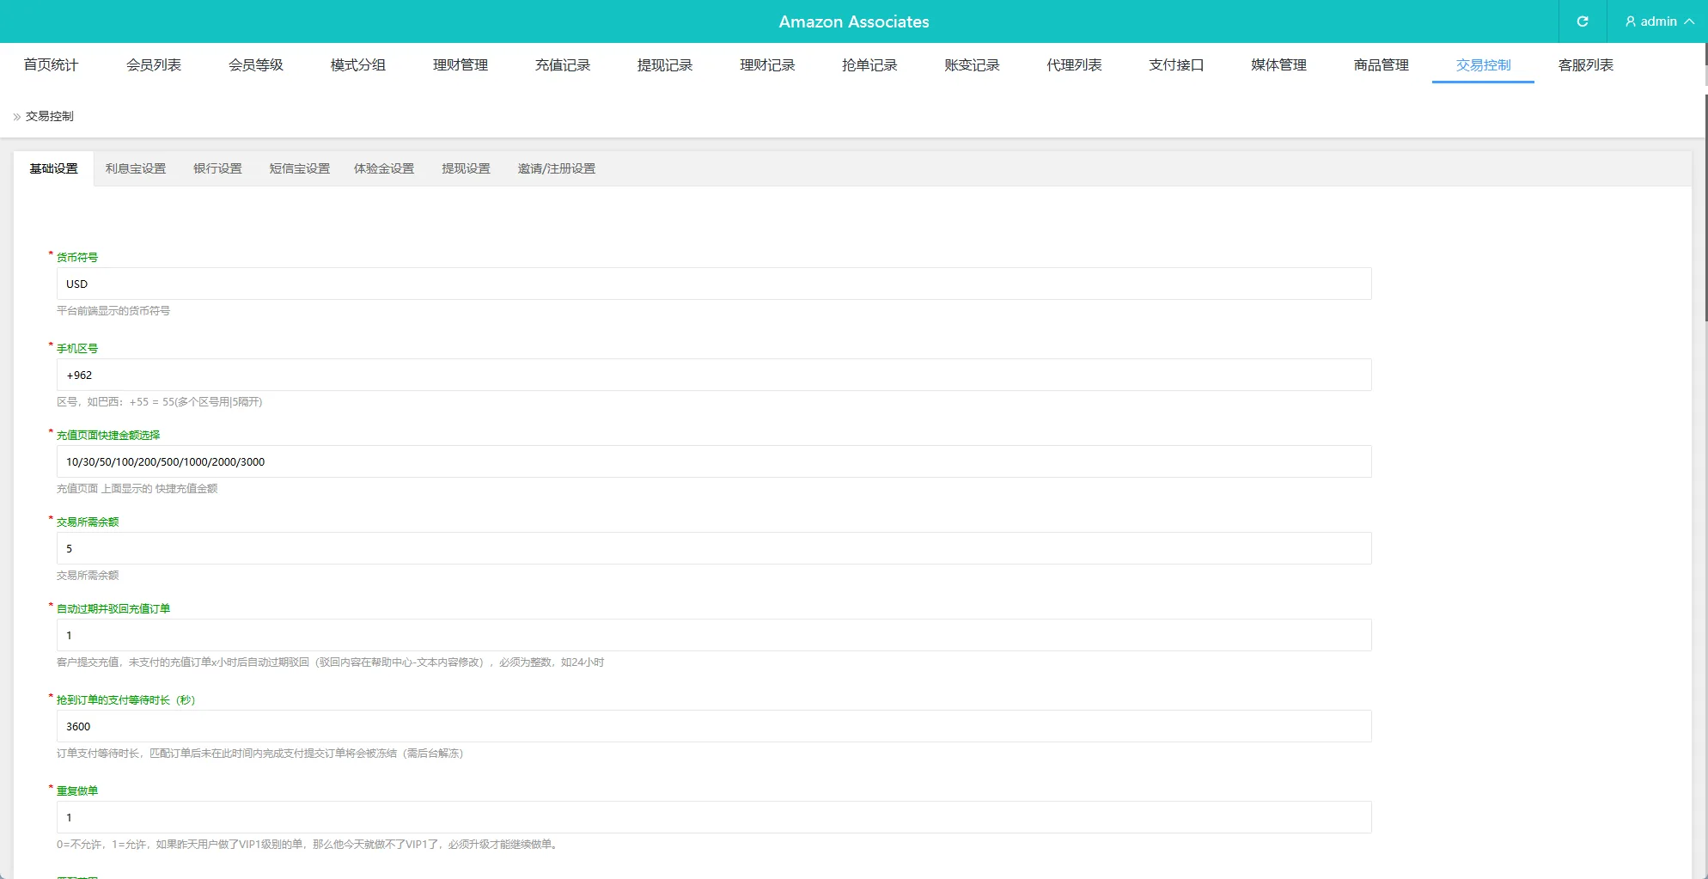The height and width of the screenshot is (879, 1708).
Task: Click the 货币符号 input containing USD
Action: (x=713, y=284)
